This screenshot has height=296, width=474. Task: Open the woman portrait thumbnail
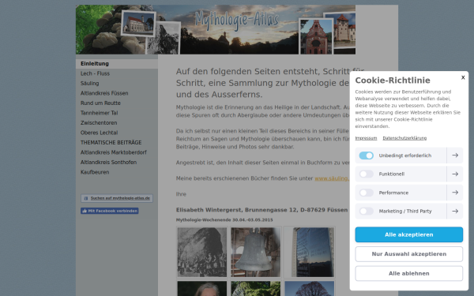click(202, 288)
